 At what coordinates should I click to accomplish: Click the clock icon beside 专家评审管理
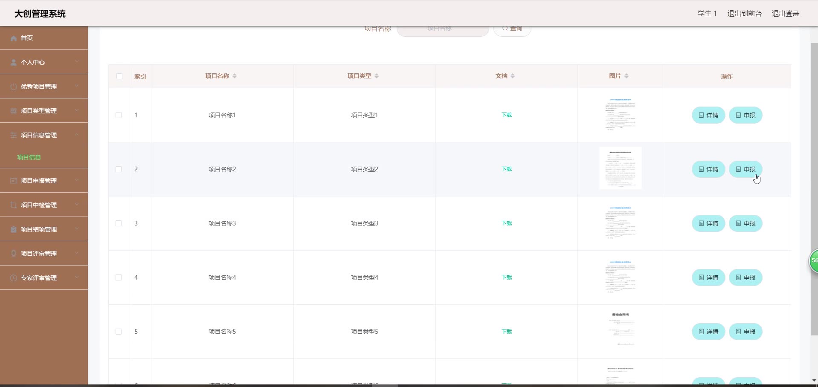(14, 278)
